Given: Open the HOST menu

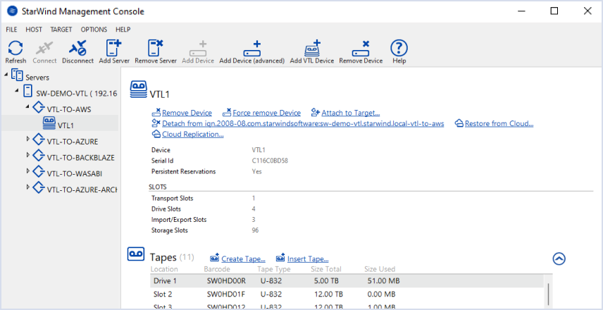Looking at the screenshot, I should (34, 30).
